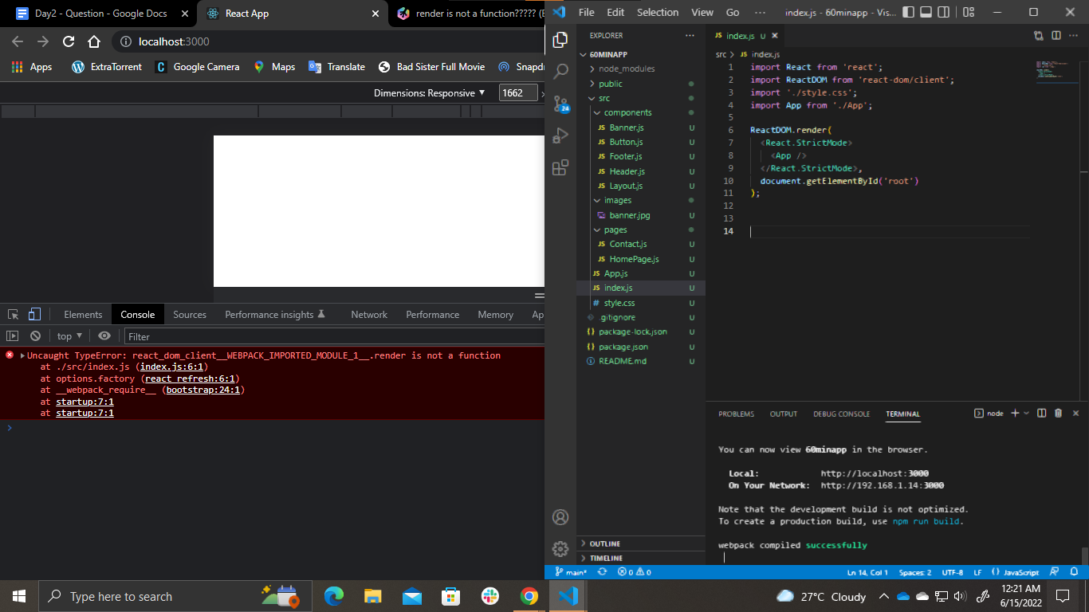Open the Run and Debug view
The image size is (1089, 612).
560,135
